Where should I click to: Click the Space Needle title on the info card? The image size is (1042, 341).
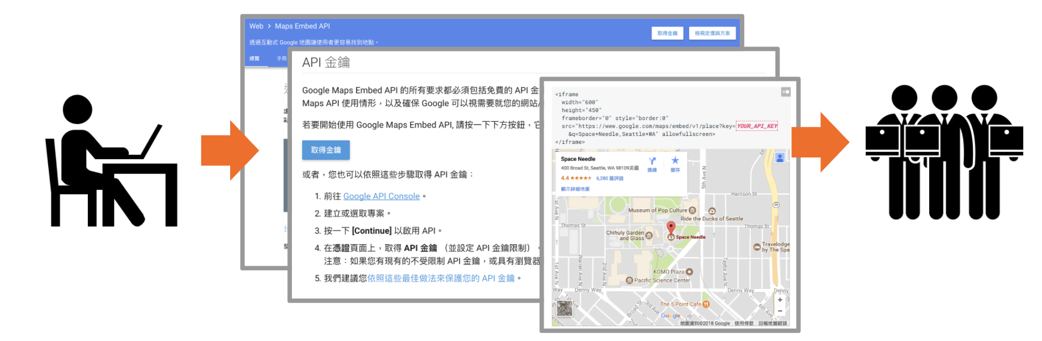[578, 159]
